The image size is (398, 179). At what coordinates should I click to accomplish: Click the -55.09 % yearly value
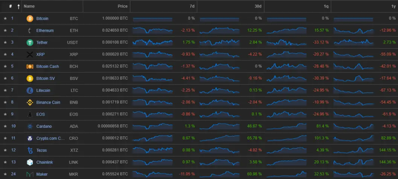pos(387,54)
